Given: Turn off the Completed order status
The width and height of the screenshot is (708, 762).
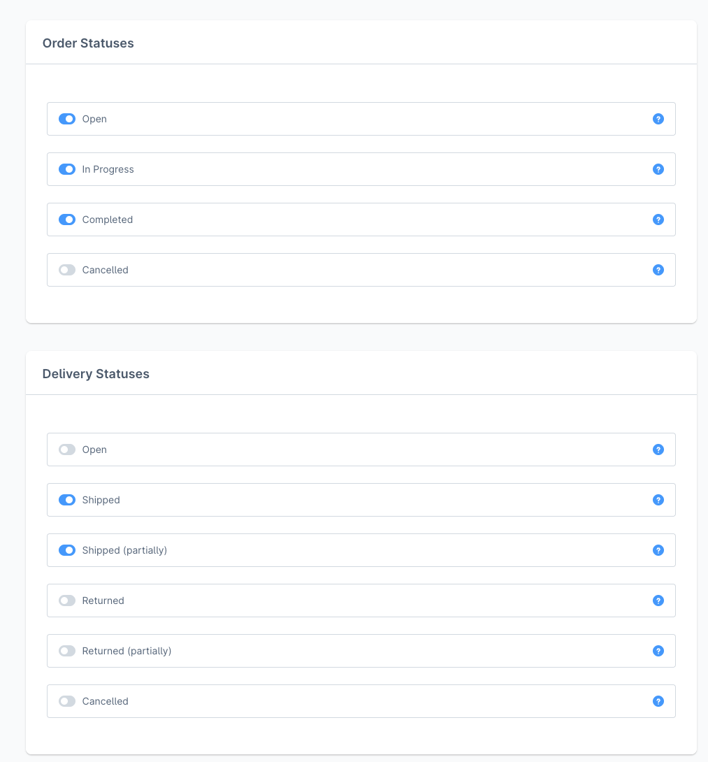Looking at the screenshot, I should point(67,220).
